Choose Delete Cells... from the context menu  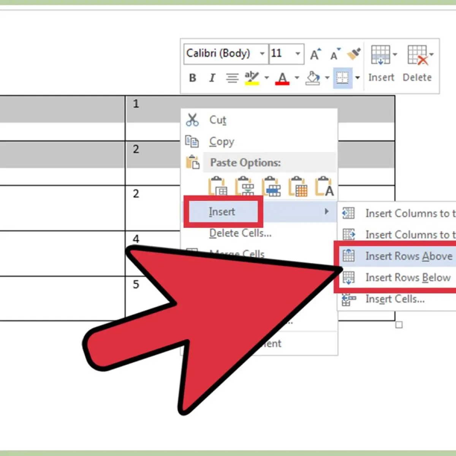click(x=259, y=233)
